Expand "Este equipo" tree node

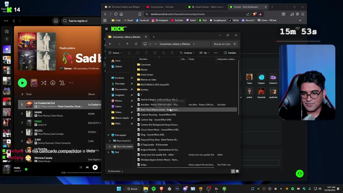coord(108,135)
